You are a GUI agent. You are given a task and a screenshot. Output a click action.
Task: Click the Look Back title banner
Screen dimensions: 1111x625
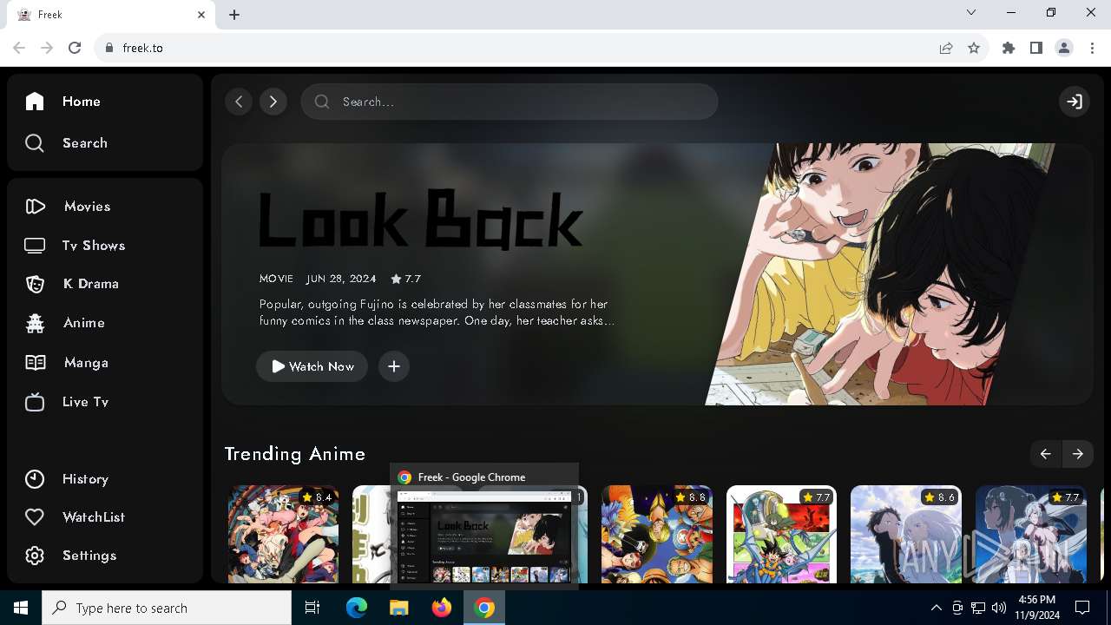421,220
